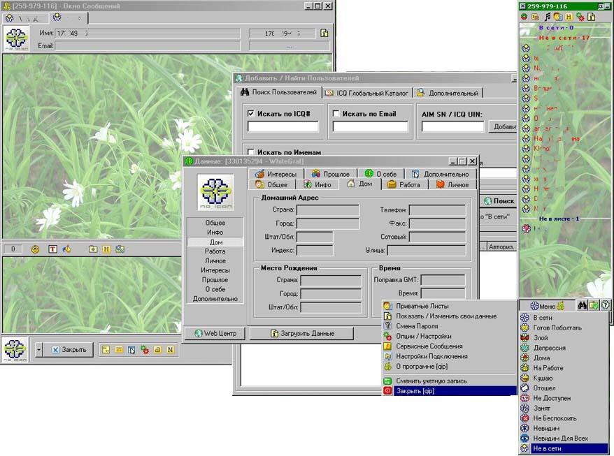Switch to the Инфо tab in the Данные window

coord(317,184)
